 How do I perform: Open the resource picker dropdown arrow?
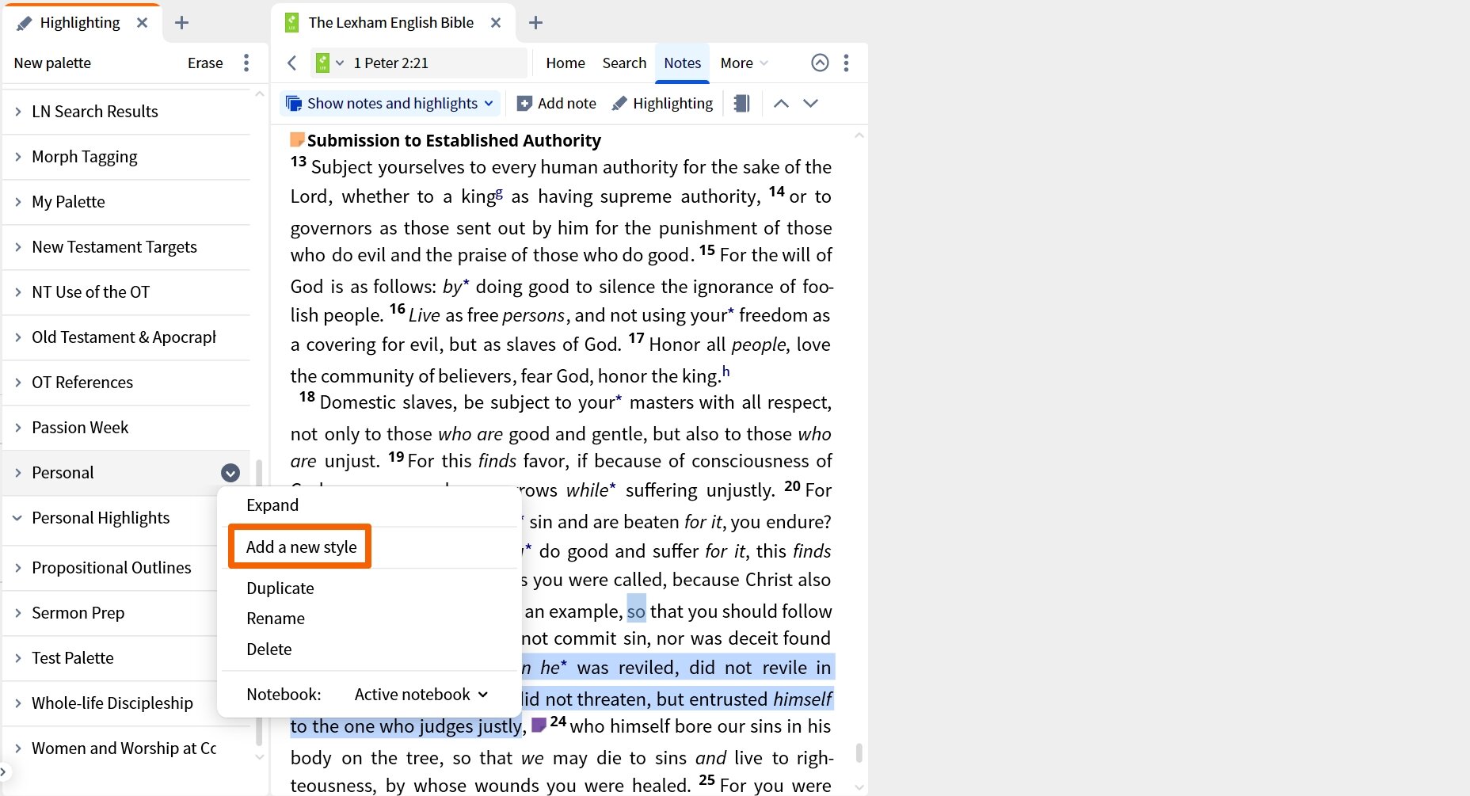click(340, 63)
